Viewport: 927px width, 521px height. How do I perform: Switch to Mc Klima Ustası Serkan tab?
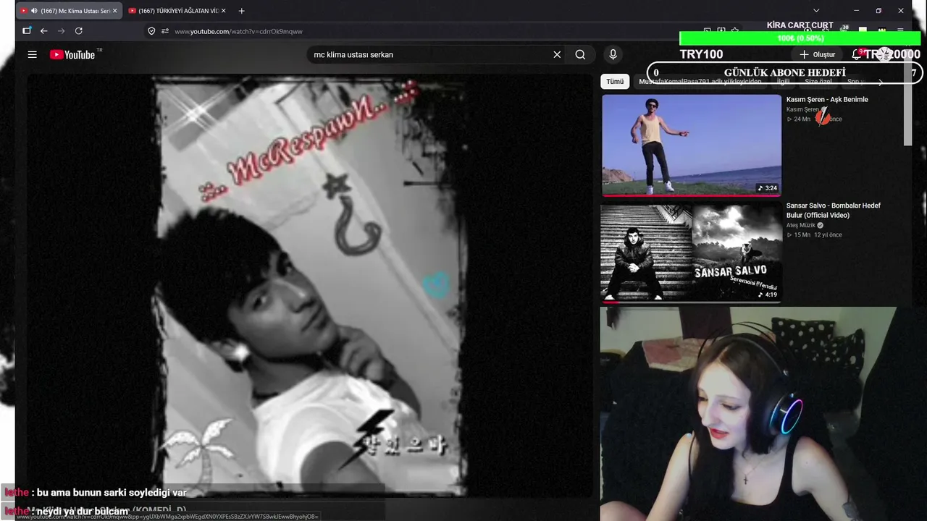coord(70,11)
